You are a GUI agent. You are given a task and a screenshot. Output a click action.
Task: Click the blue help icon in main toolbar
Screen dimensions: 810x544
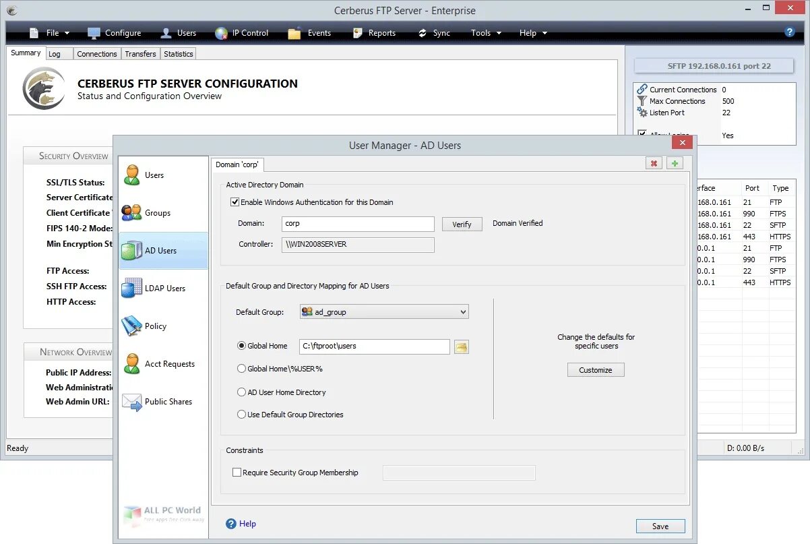tap(790, 32)
